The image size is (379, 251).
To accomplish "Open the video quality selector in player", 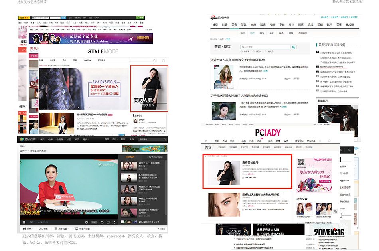I will (94, 222).
